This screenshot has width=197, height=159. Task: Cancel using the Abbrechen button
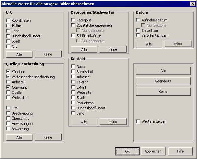(x=153, y=151)
